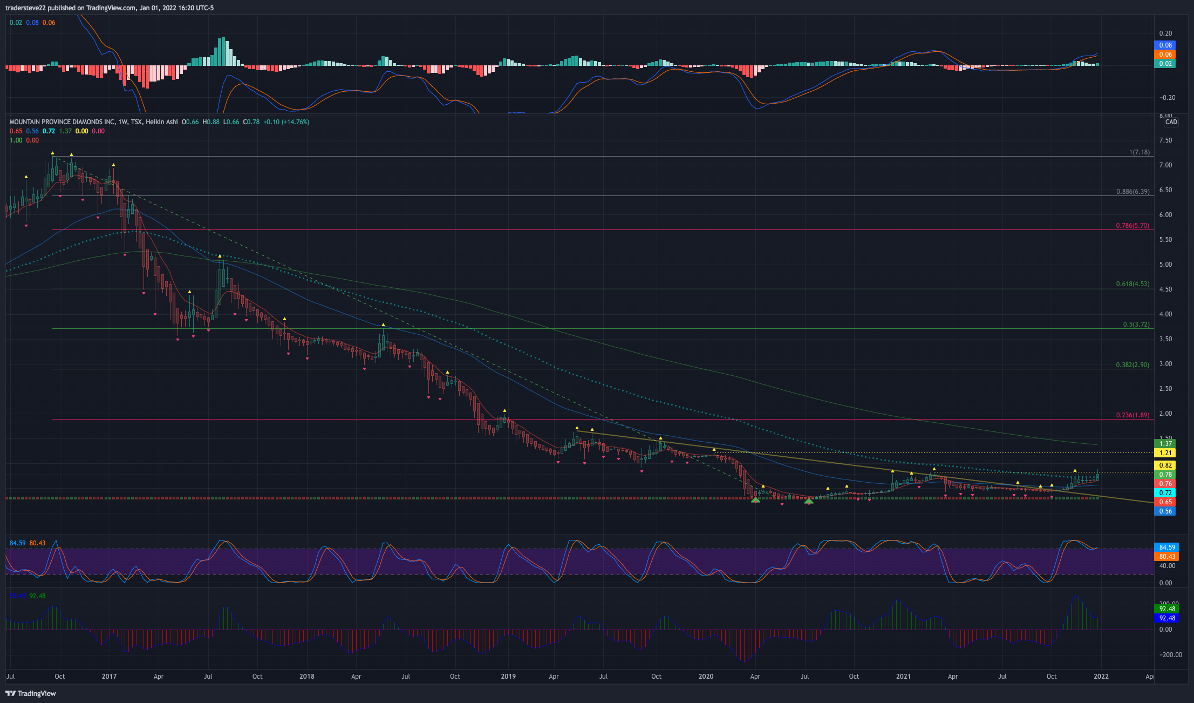Click the traderSteve22 published on TradingView.com header

coord(110,8)
